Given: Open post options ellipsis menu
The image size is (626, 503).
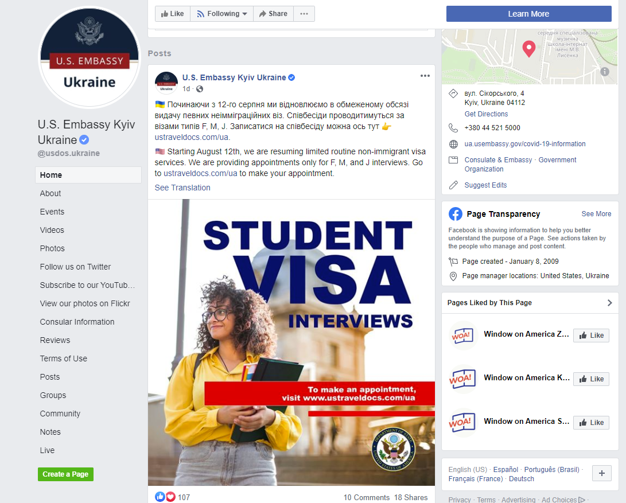Looking at the screenshot, I should click(425, 76).
